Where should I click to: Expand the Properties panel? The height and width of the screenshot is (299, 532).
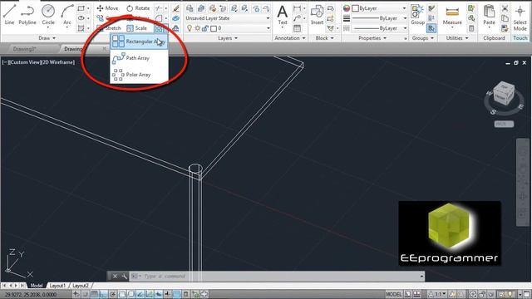[x=372, y=38]
